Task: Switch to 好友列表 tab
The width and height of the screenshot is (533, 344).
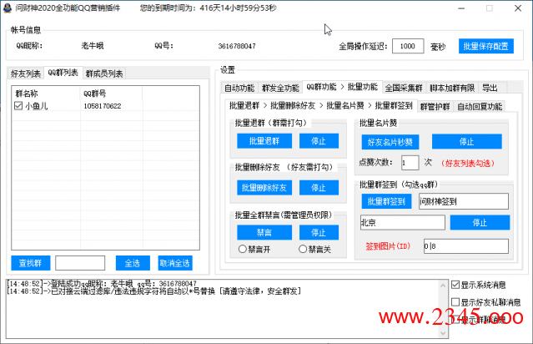Action: click(x=26, y=73)
